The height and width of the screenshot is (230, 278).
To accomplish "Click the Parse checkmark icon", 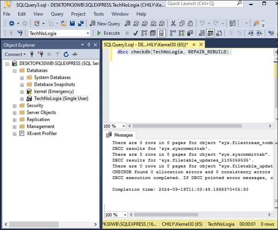I will click(136, 33).
